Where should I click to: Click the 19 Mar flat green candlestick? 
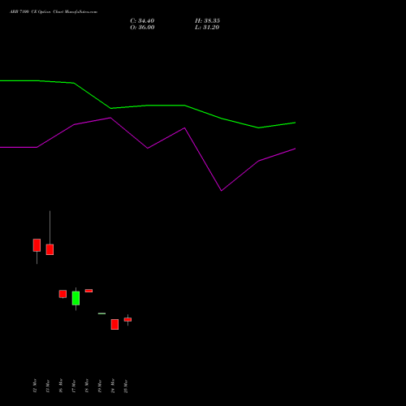pyautogui.click(x=101, y=313)
